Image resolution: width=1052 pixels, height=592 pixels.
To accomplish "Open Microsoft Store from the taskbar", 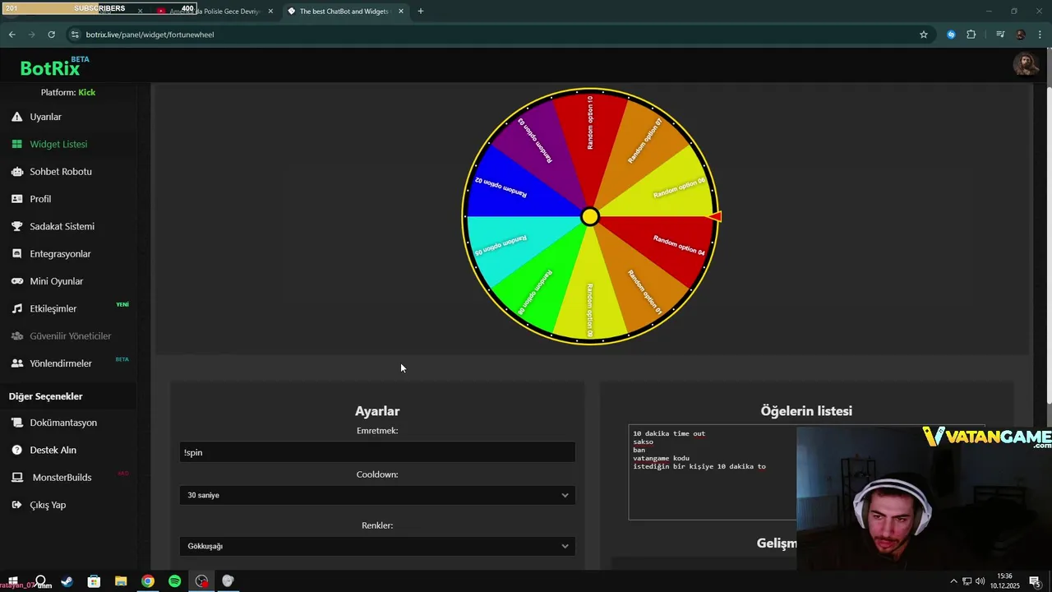I will pyautogui.click(x=94, y=581).
